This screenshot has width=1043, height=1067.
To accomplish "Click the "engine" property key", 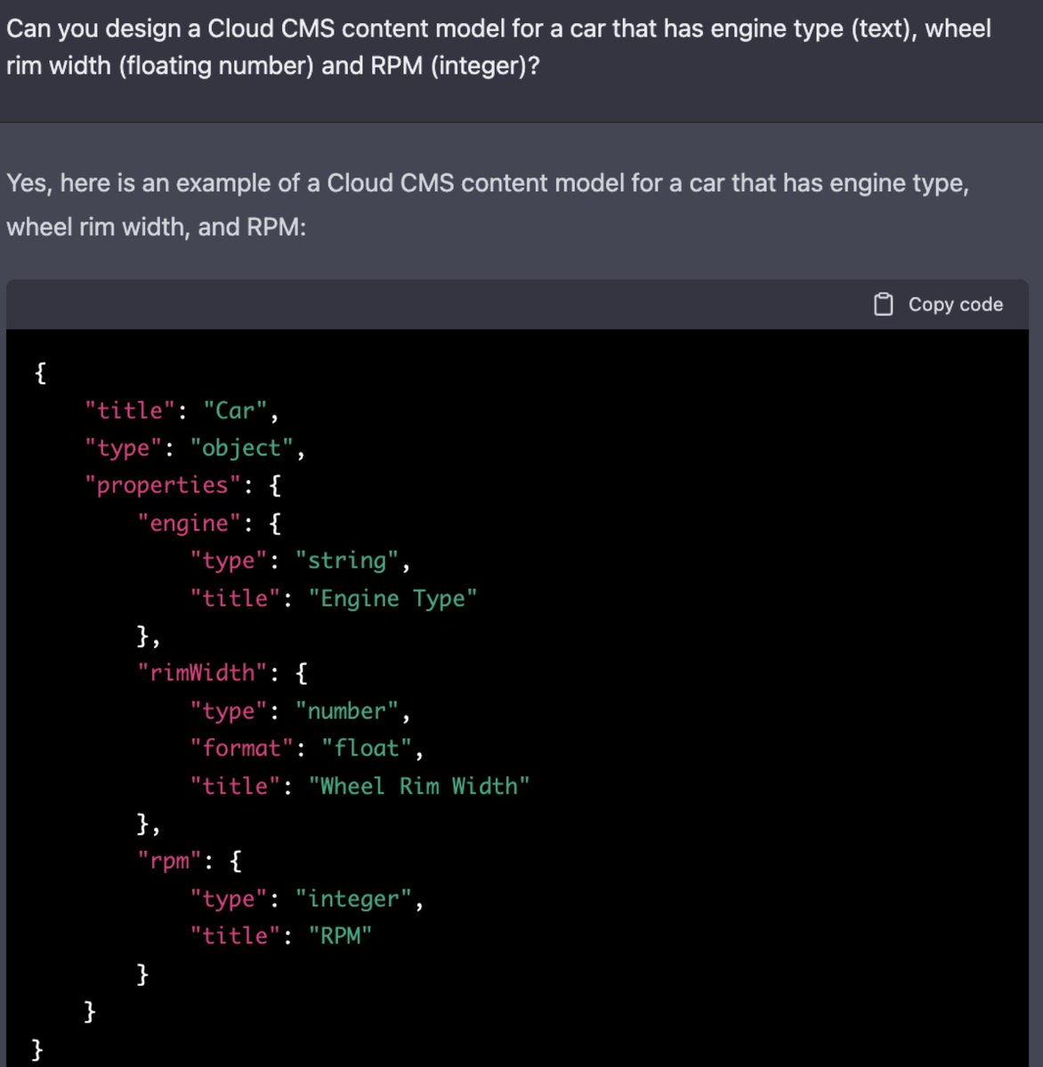I will pos(189,523).
